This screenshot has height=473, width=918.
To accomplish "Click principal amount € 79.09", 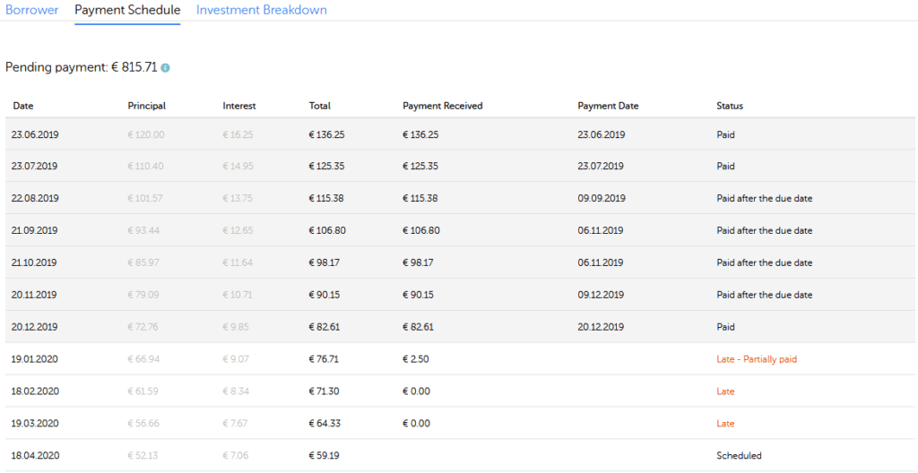I will tap(143, 295).
